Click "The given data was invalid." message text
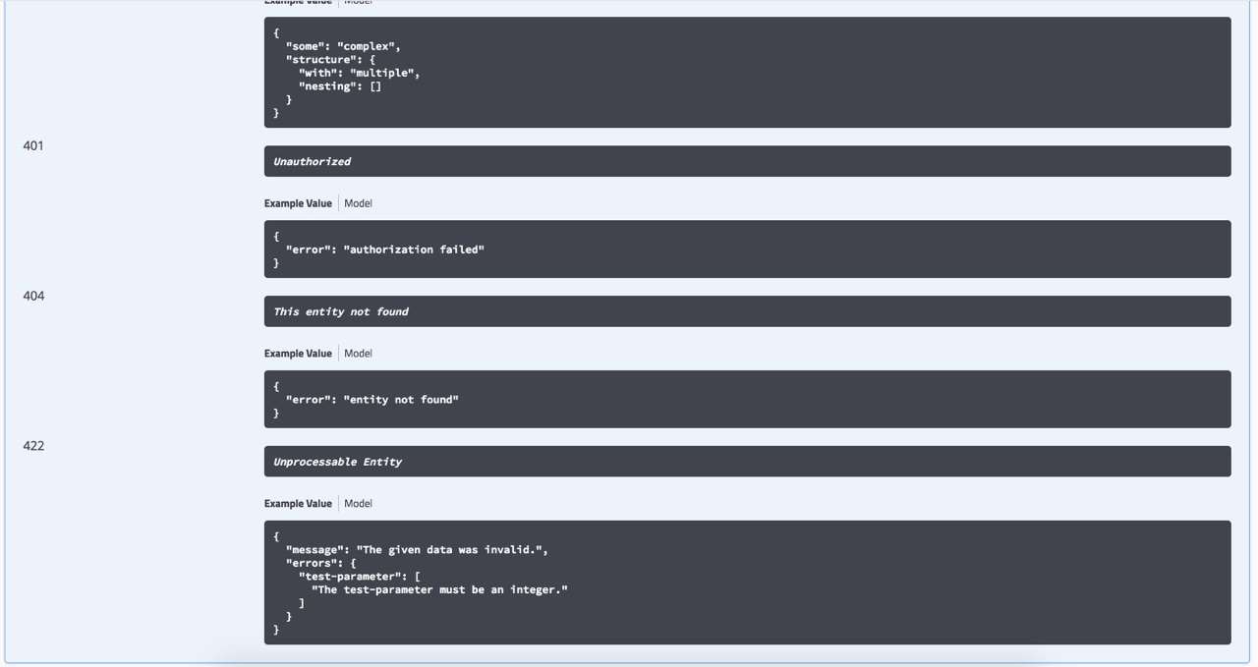1258x667 pixels. (449, 550)
